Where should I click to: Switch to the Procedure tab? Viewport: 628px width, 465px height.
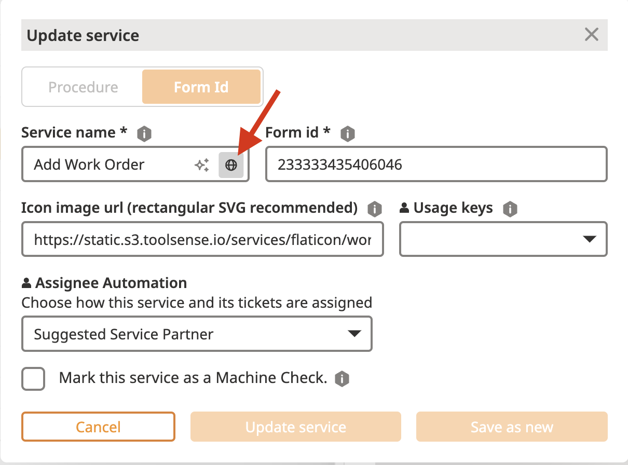tap(83, 87)
